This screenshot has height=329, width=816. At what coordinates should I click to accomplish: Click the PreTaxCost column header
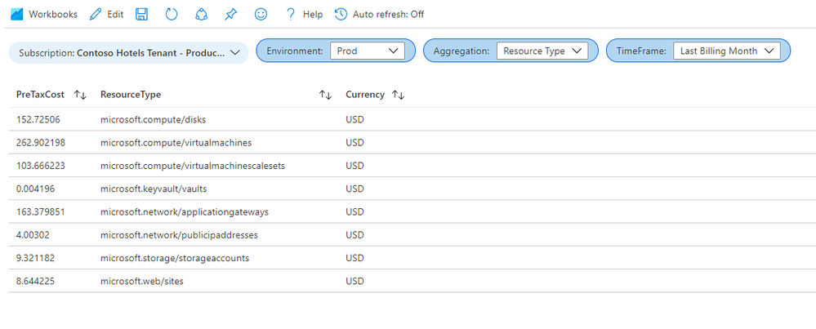pos(40,95)
